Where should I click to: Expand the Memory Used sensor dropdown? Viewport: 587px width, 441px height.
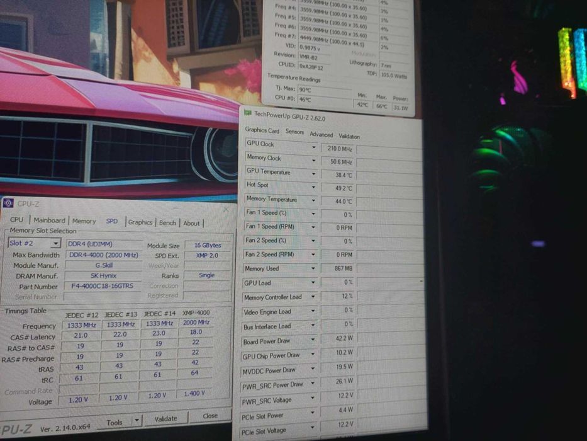pyautogui.click(x=313, y=268)
